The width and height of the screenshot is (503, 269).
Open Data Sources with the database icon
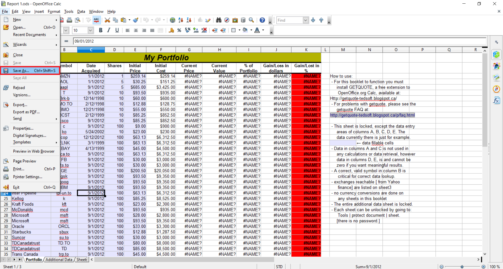(x=243, y=20)
